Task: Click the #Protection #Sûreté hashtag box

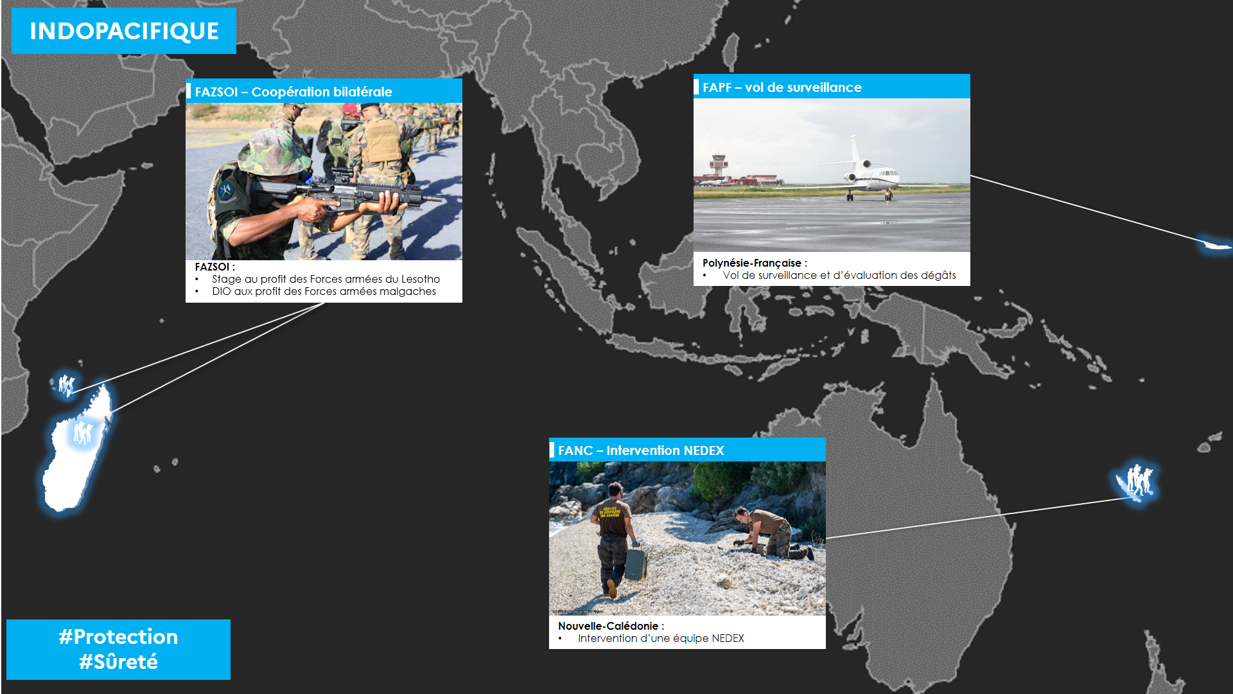Action: 118,649
